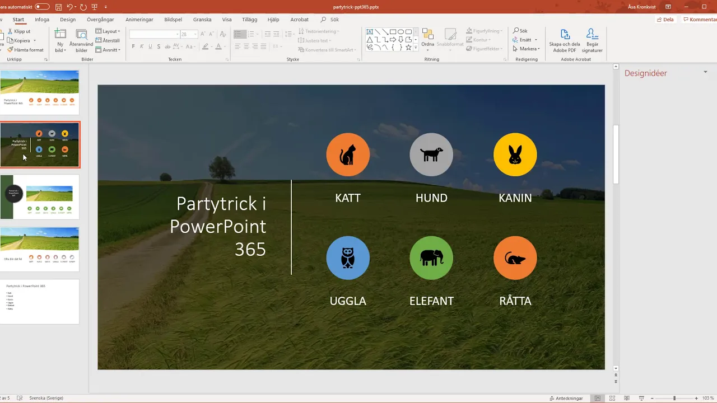Toggle the AutoSave (Spara automatiskt) switch
The height and width of the screenshot is (403, 717).
click(x=42, y=7)
